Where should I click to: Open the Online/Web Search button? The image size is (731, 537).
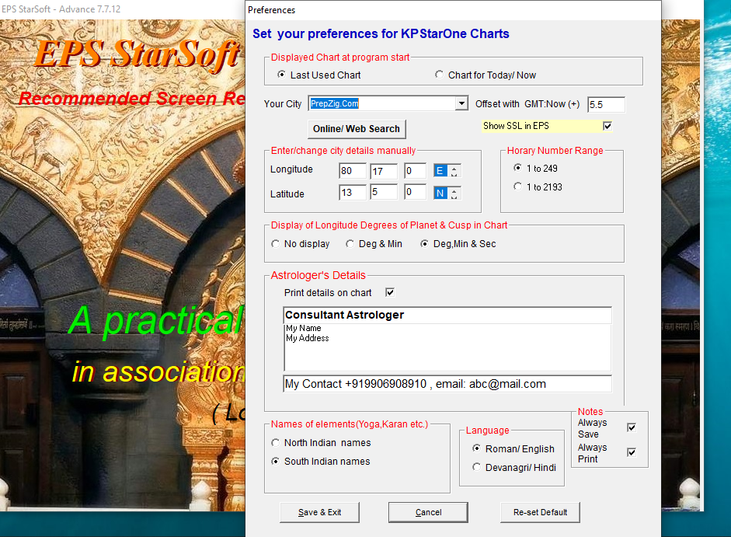(x=357, y=129)
